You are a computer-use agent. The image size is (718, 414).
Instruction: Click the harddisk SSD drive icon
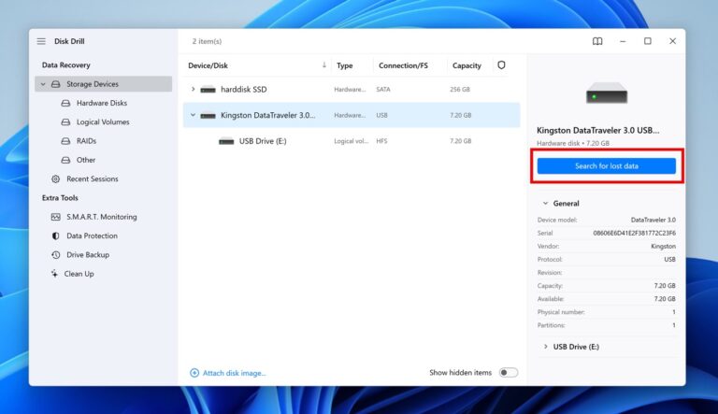point(208,90)
